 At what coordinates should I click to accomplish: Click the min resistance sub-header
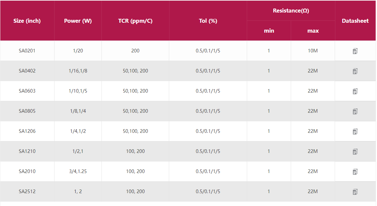269,31
